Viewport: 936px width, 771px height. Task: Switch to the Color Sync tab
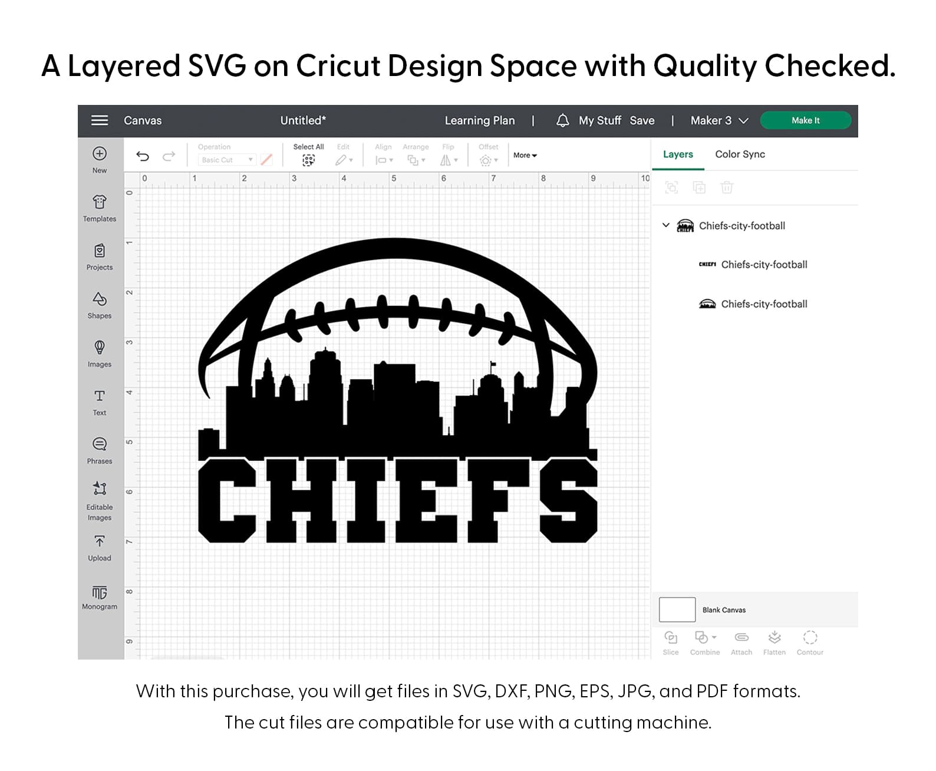point(740,154)
